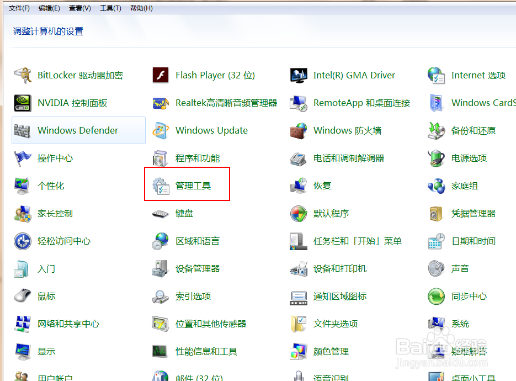Click the 性能信息和工具 icon
Viewport: 516px width, 381px height.
(x=161, y=352)
